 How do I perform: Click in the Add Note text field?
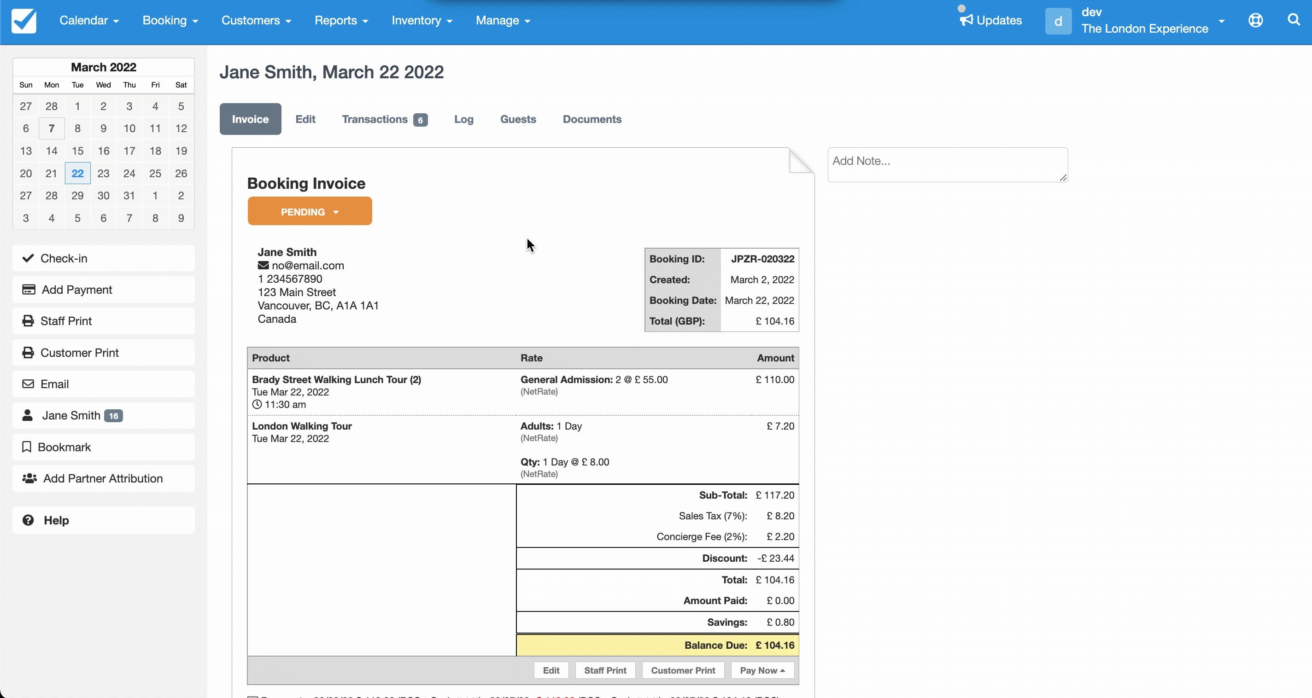947,164
